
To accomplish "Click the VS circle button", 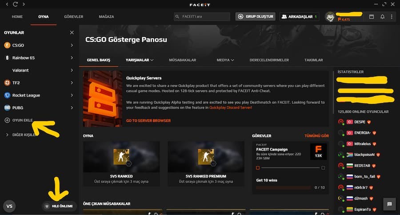I will click(9, 206).
